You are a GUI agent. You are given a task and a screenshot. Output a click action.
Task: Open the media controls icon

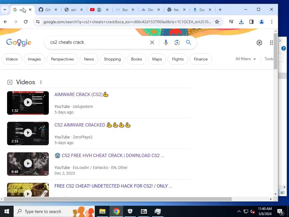(x=231, y=22)
